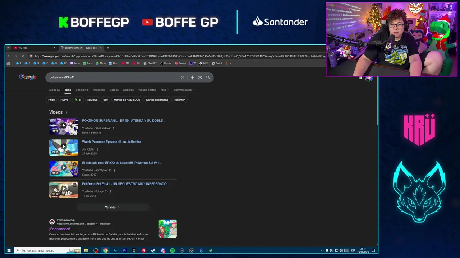This screenshot has height=258, width=460.
Task: Open El episodio más ÉPICO Pokemon Sol #41 link
Action: 122,163
